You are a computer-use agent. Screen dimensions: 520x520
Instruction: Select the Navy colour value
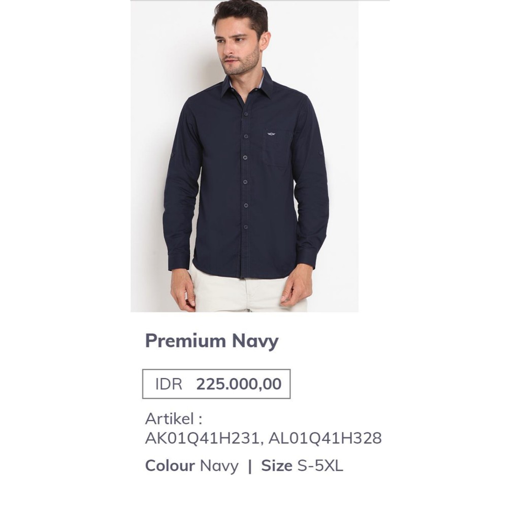(x=219, y=466)
